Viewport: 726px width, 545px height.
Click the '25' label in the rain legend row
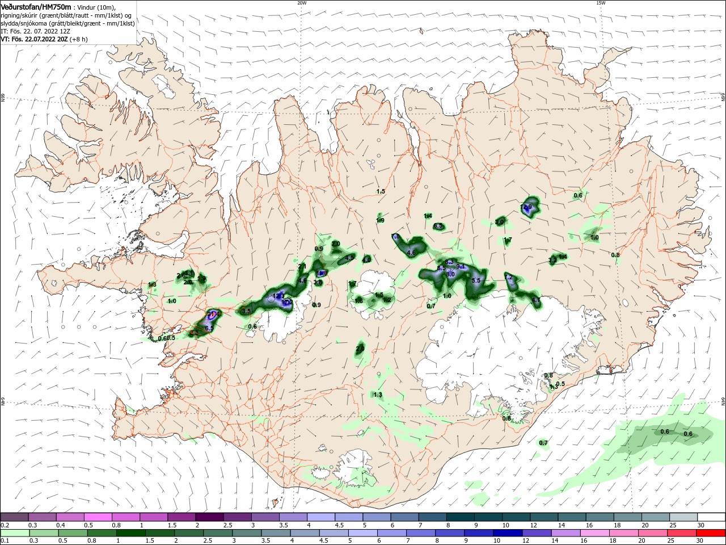pos(670,541)
